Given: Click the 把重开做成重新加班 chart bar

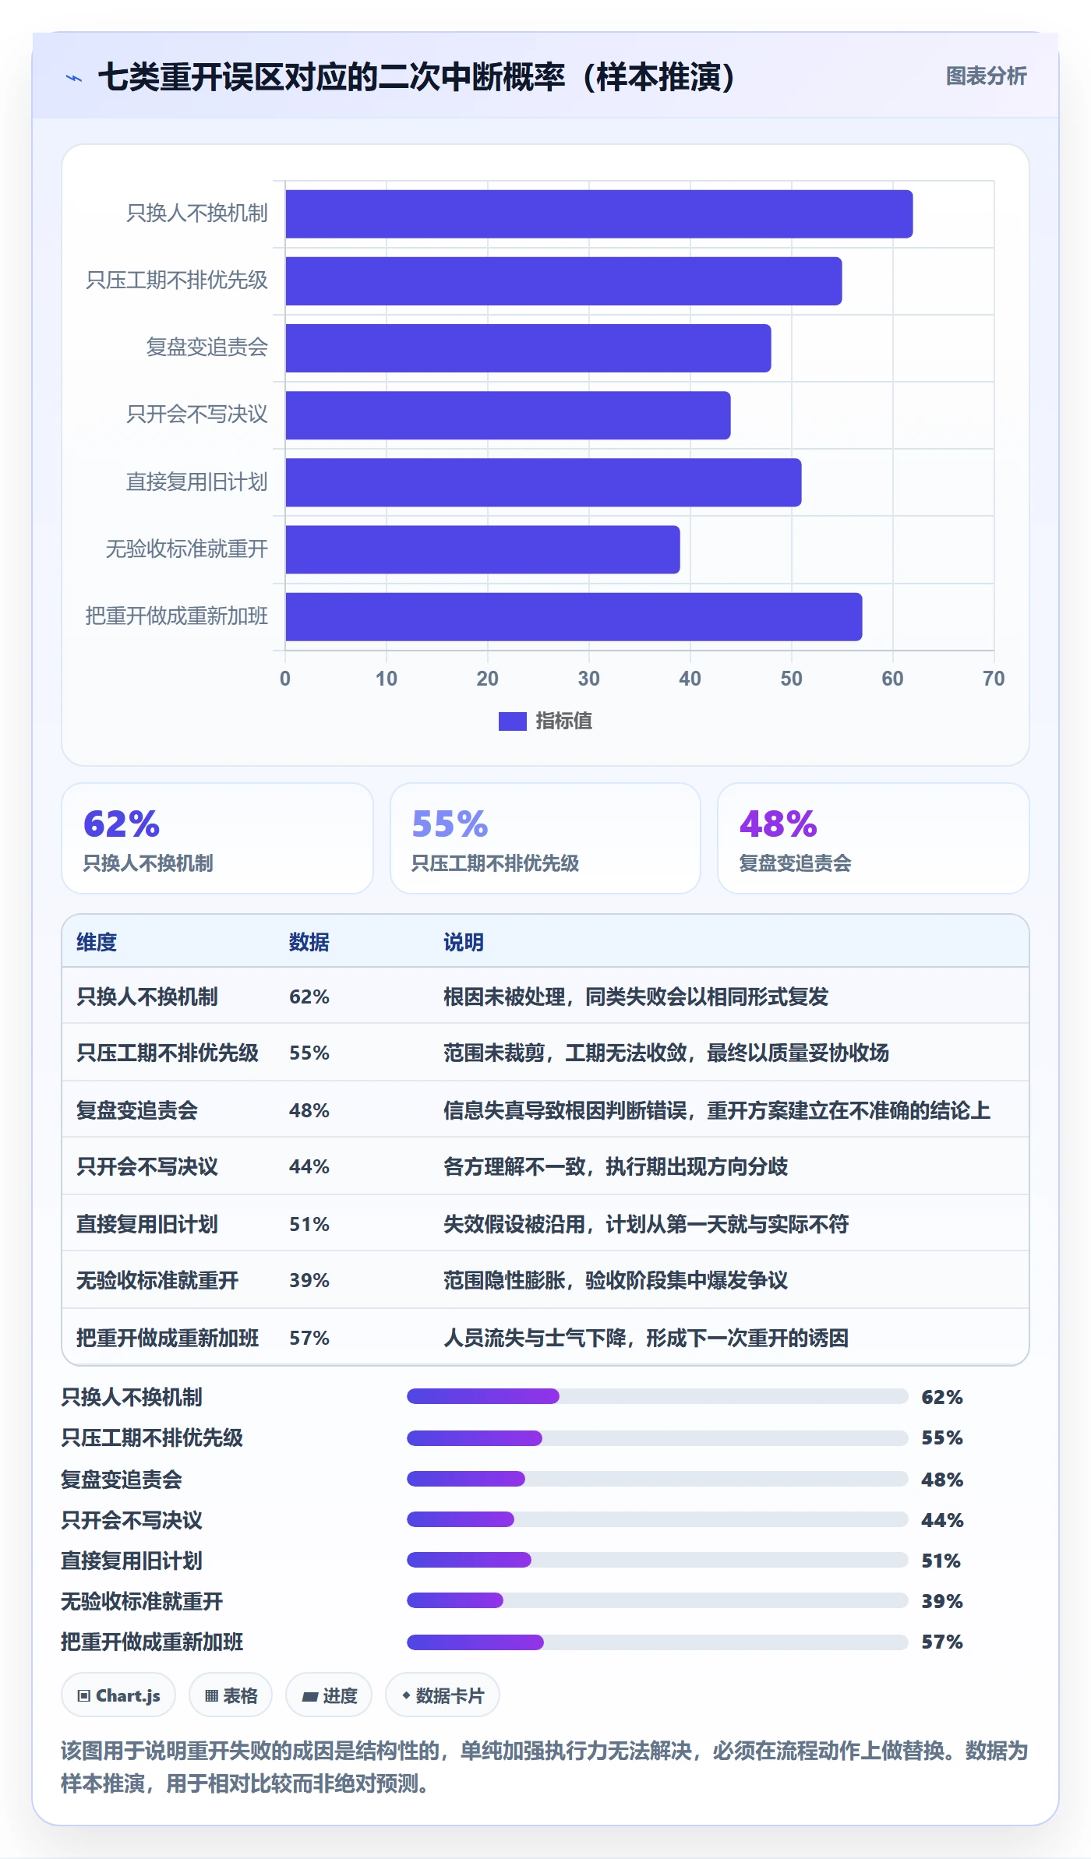Looking at the screenshot, I should [x=574, y=617].
